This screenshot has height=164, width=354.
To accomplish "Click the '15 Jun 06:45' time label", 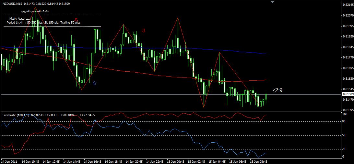I will coord(238,161).
